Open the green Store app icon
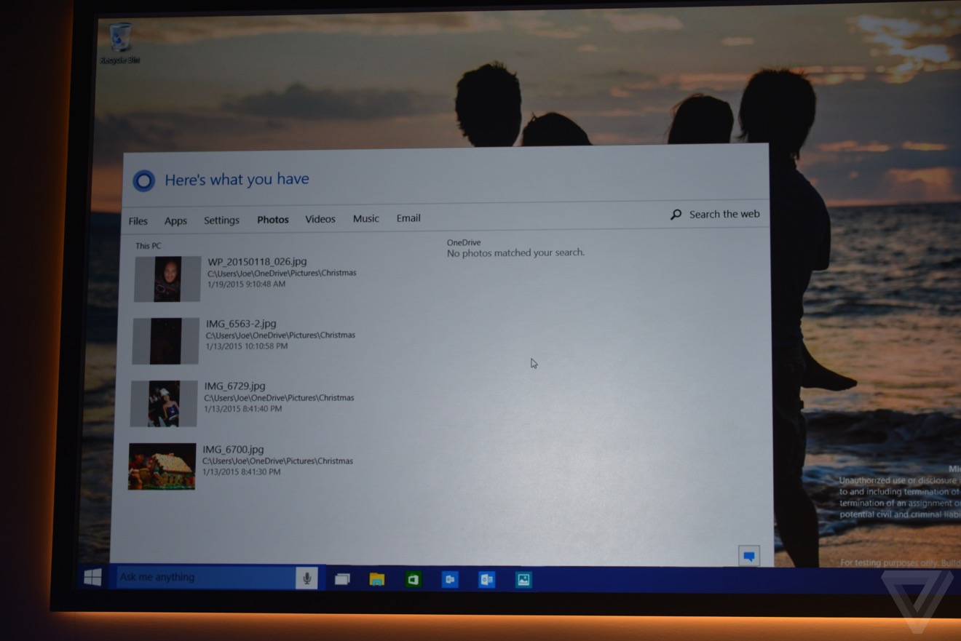Image resolution: width=961 pixels, height=641 pixels. [413, 580]
